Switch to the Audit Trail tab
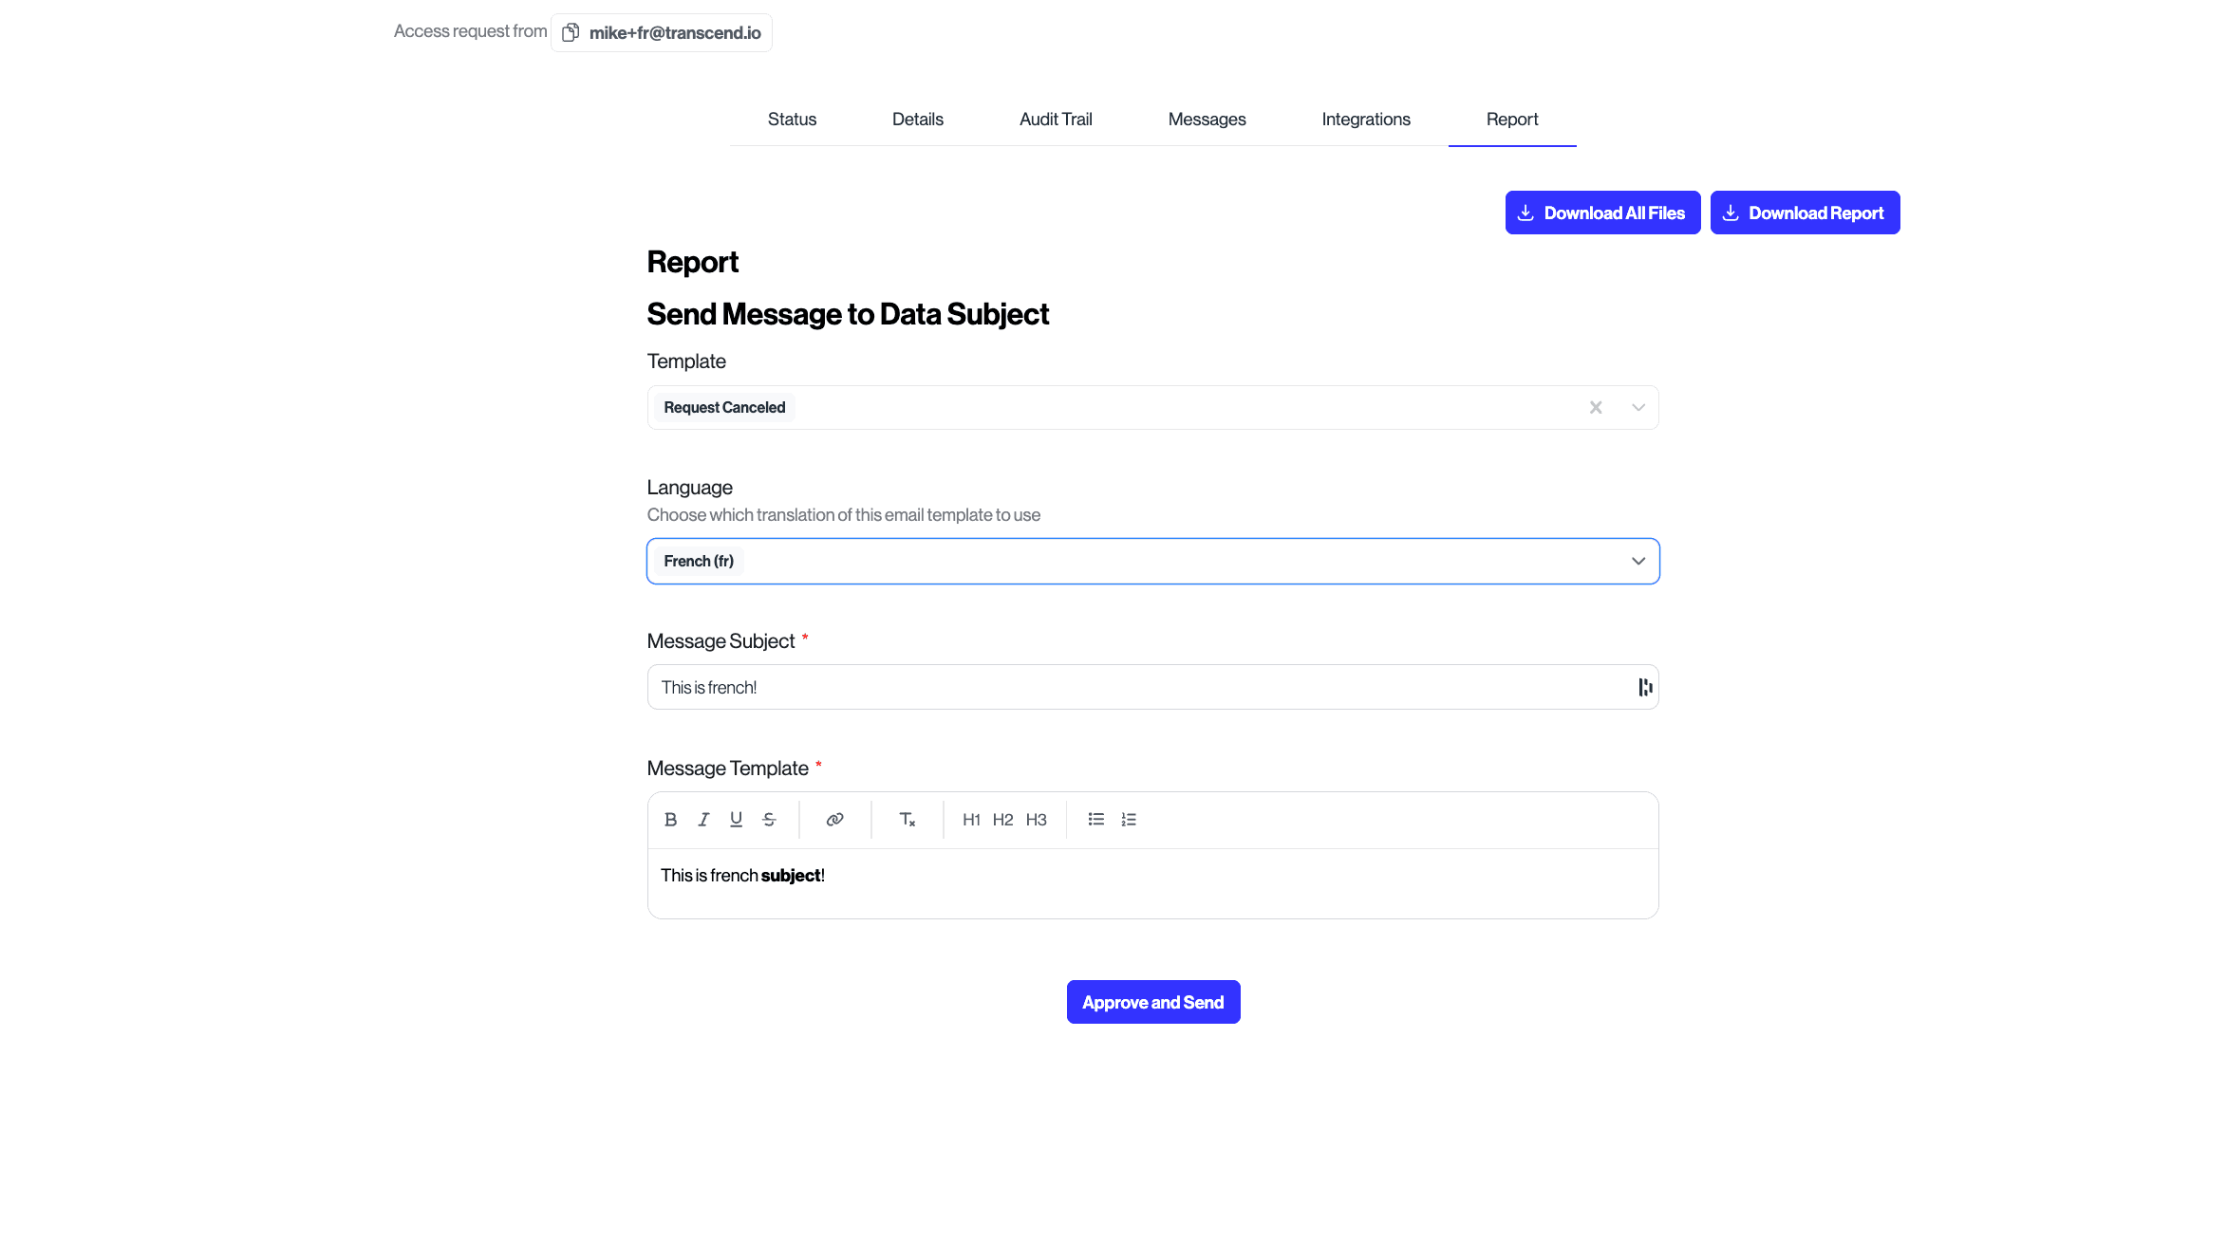2227x1241 pixels. pyautogui.click(x=1056, y=120)
